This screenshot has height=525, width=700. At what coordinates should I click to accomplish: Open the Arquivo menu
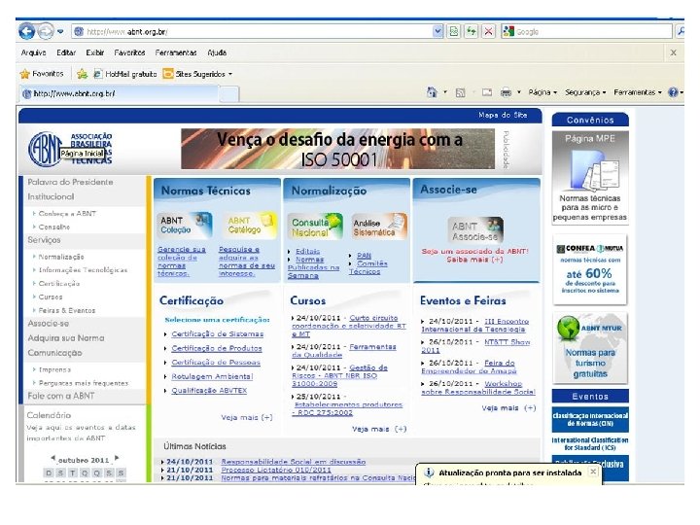(33, 52)
